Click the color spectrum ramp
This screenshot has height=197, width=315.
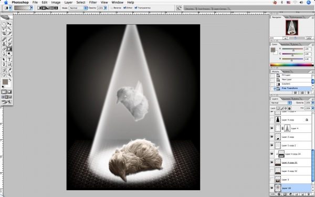(292, 65)
